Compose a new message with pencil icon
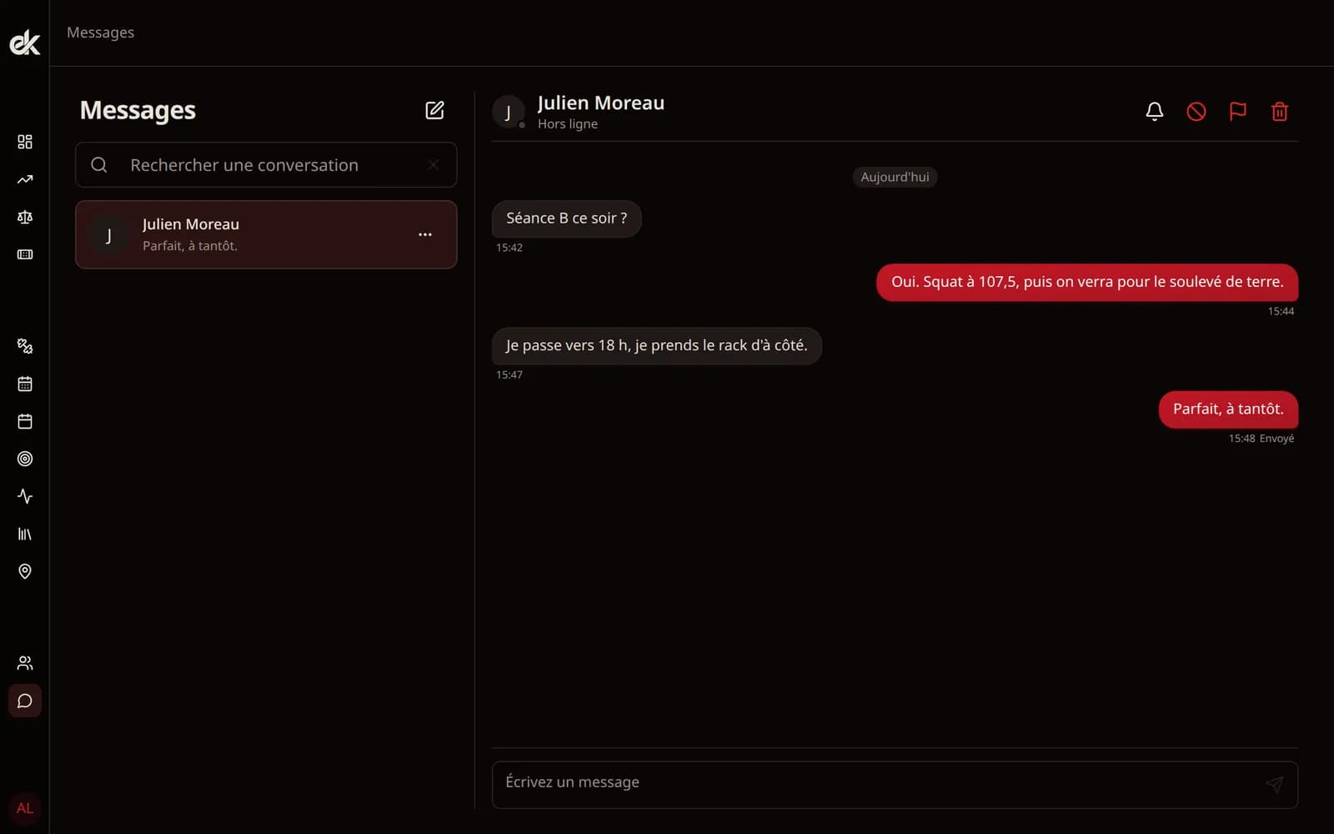The height and width of the screenshot is (834, 1334). coord(434,110)
